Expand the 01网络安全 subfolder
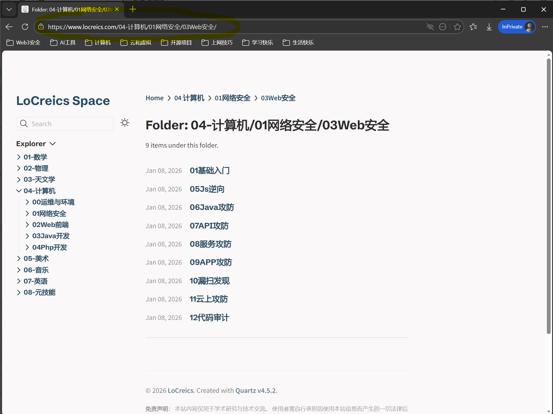The image size is (553, 414). click(x=27, y=213)
